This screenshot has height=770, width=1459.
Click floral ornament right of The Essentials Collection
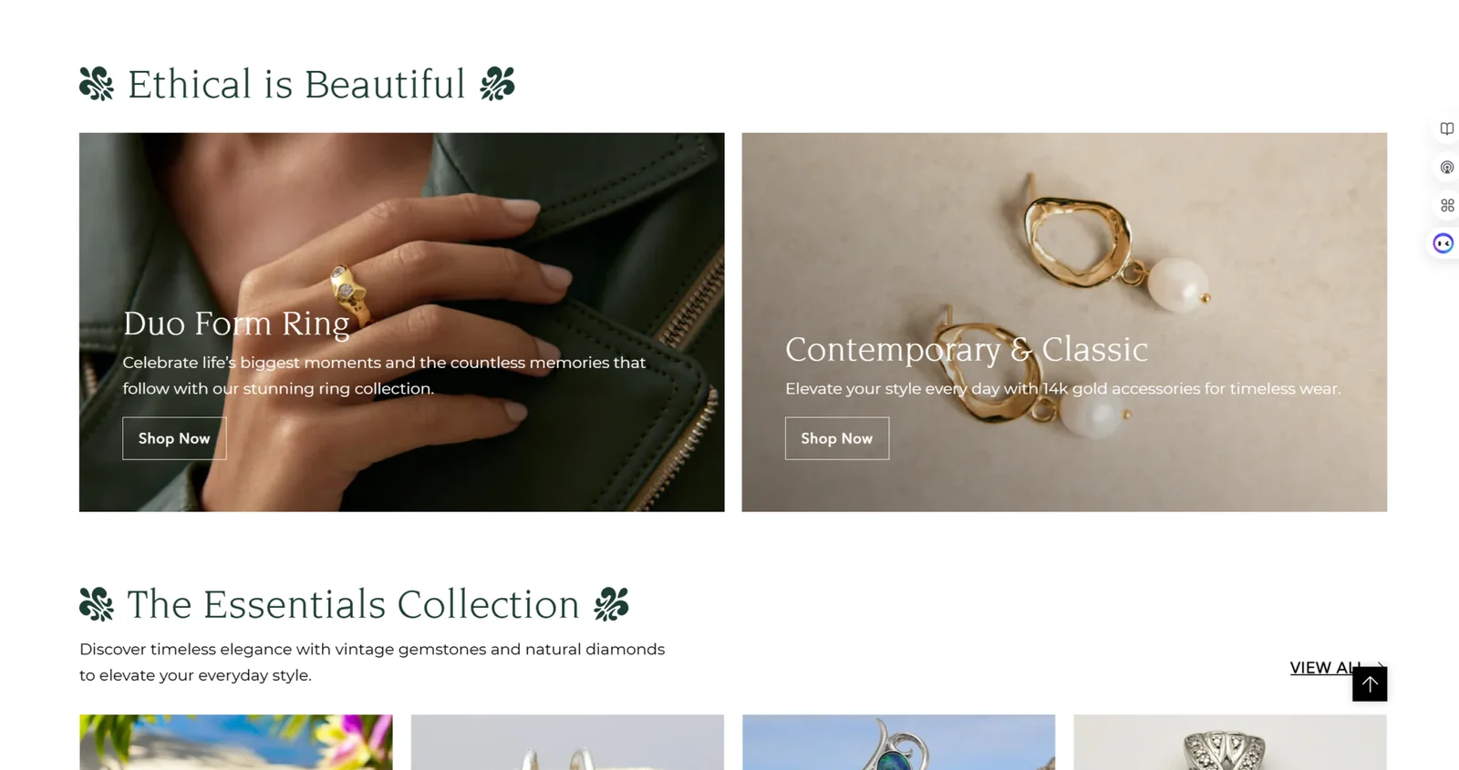click(x=611, y=604)
